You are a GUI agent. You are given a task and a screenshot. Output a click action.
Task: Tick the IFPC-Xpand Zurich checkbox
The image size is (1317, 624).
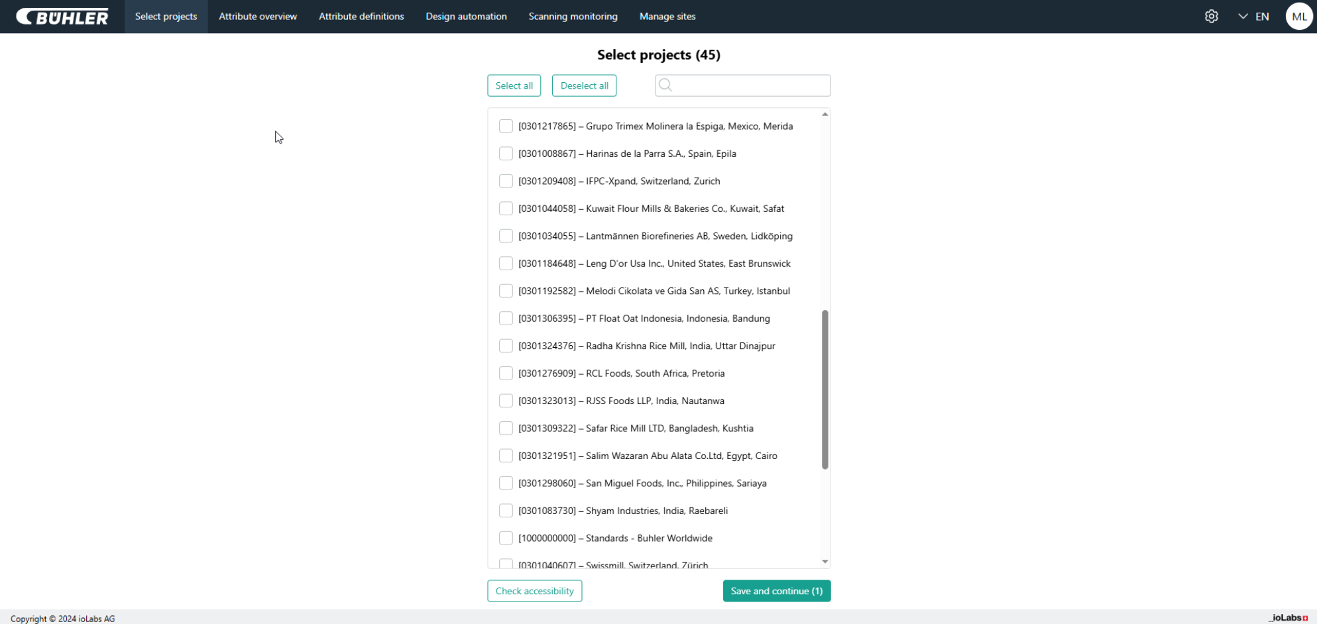(506, 181)
